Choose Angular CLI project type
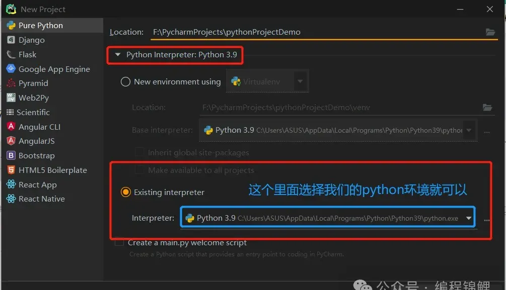Image resolution: width=506 pixels, height=290 pixels. click(x=52, y=126)
